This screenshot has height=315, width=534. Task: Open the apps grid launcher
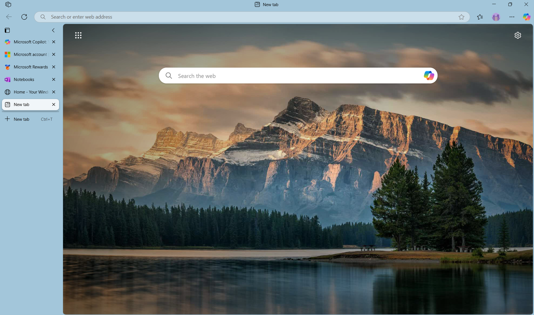78,35
